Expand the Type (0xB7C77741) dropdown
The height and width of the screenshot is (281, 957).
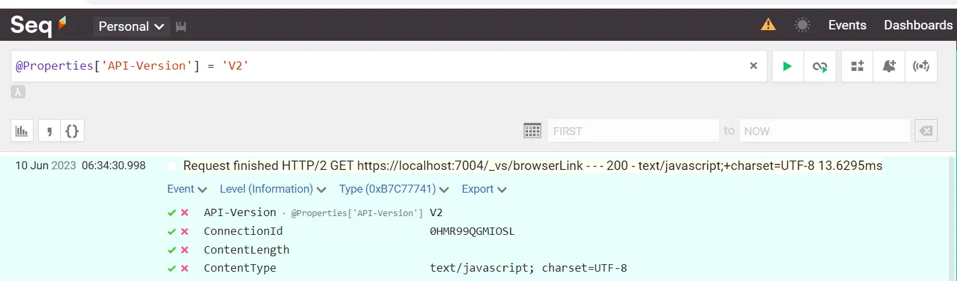tap(393, 189)
